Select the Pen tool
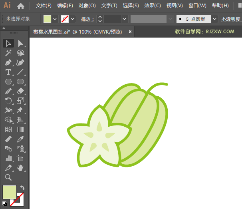Screen dimensions: 242x209 coord(8,63)
